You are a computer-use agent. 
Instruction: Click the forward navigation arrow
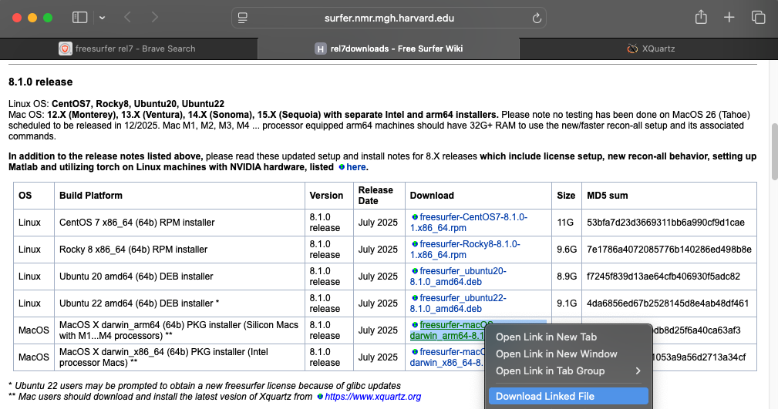[155, 17]
